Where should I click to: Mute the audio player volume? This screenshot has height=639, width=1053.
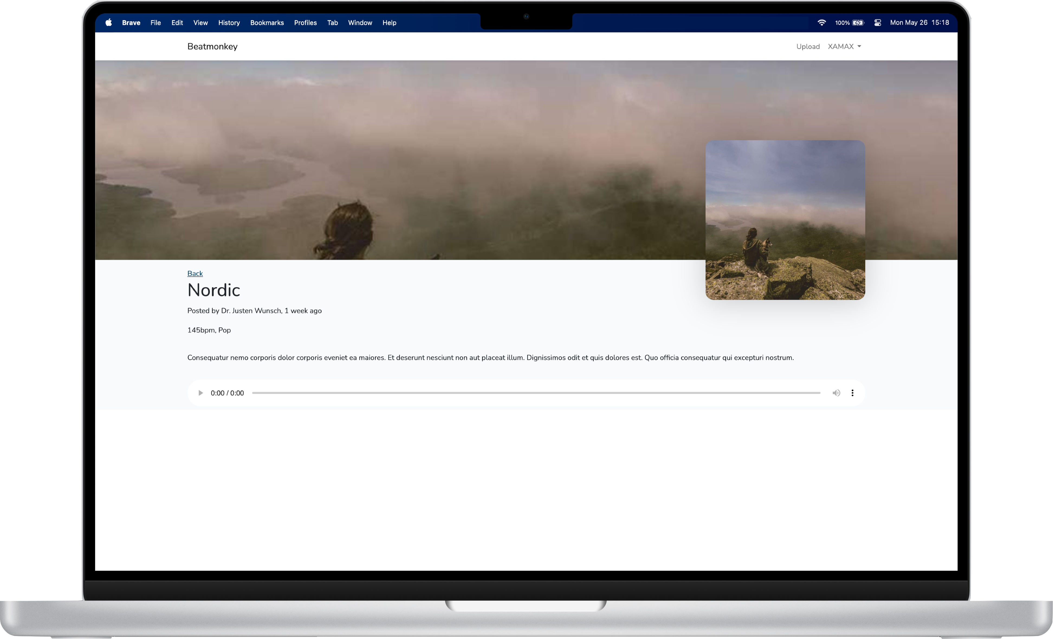(836, 393)
